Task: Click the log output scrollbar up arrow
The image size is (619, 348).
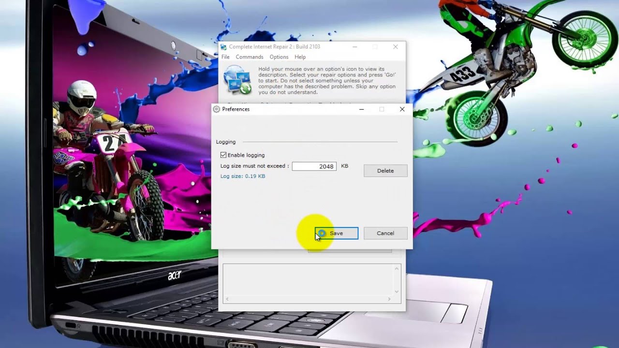Action: coord(397,269)
